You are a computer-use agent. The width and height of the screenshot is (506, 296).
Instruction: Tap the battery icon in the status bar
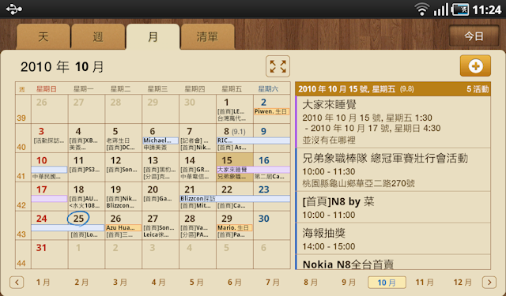[460, 9]
